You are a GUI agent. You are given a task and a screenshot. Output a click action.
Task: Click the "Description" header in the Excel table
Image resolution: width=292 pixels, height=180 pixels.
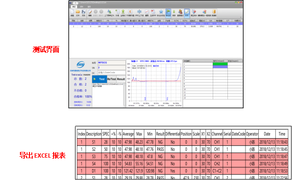(x=94, y=134)
